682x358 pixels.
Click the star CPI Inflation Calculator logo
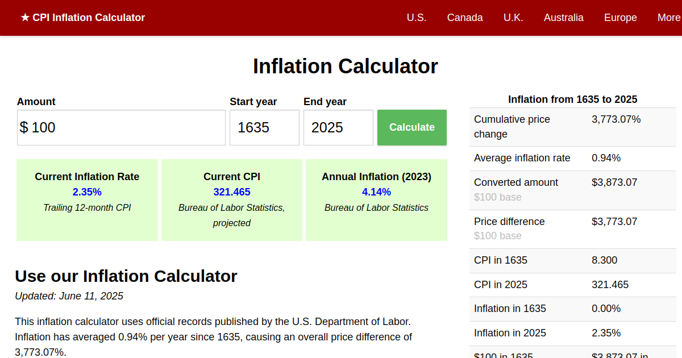click(x=83, y=18)
